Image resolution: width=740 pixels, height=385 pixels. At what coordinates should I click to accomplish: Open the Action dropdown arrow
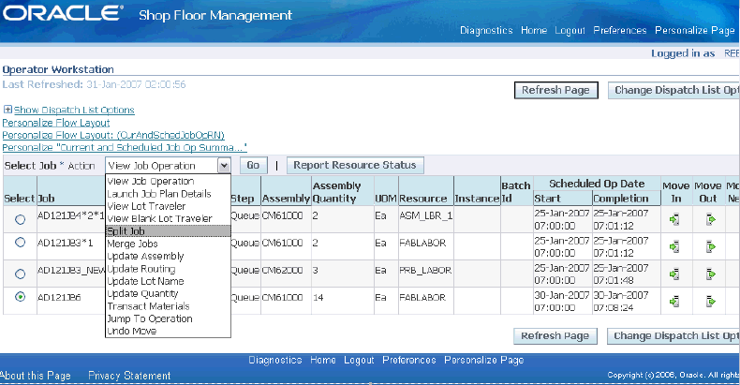coord(224,166)
